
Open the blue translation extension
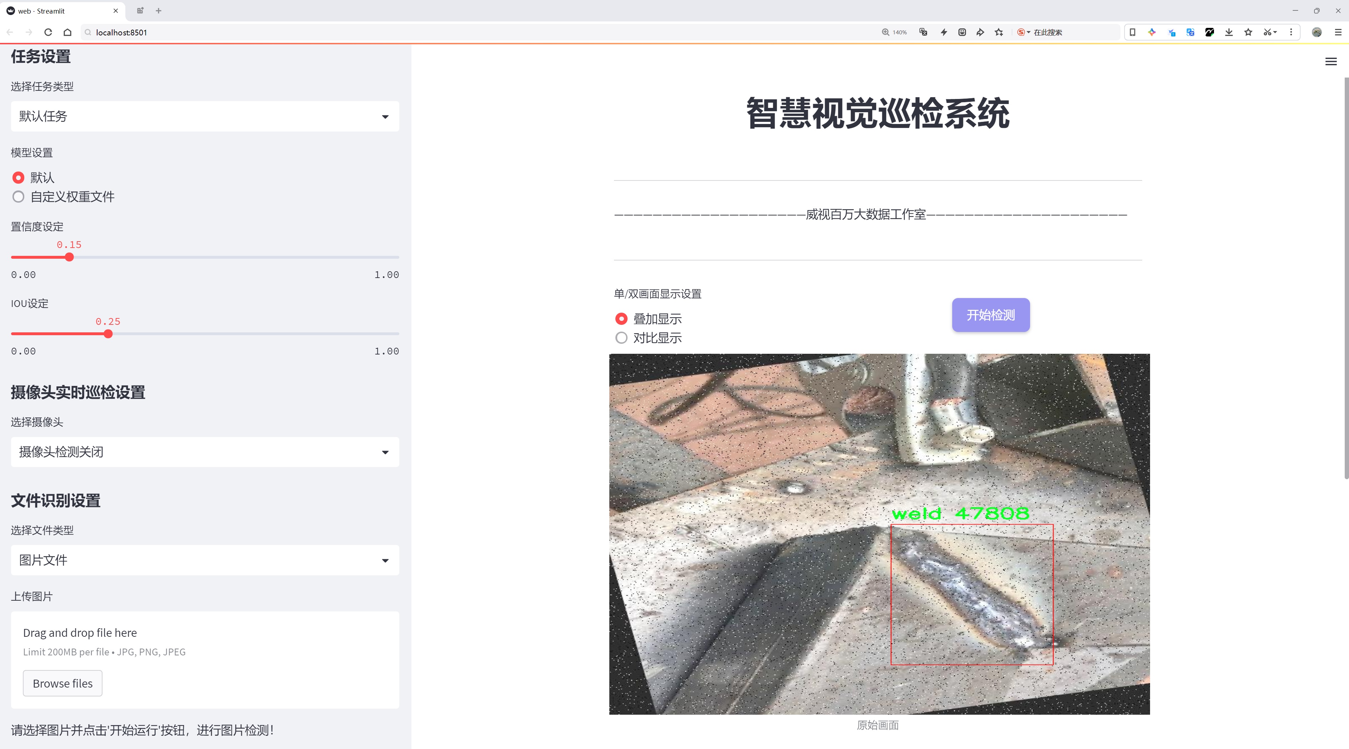(x=1190, y=33)
